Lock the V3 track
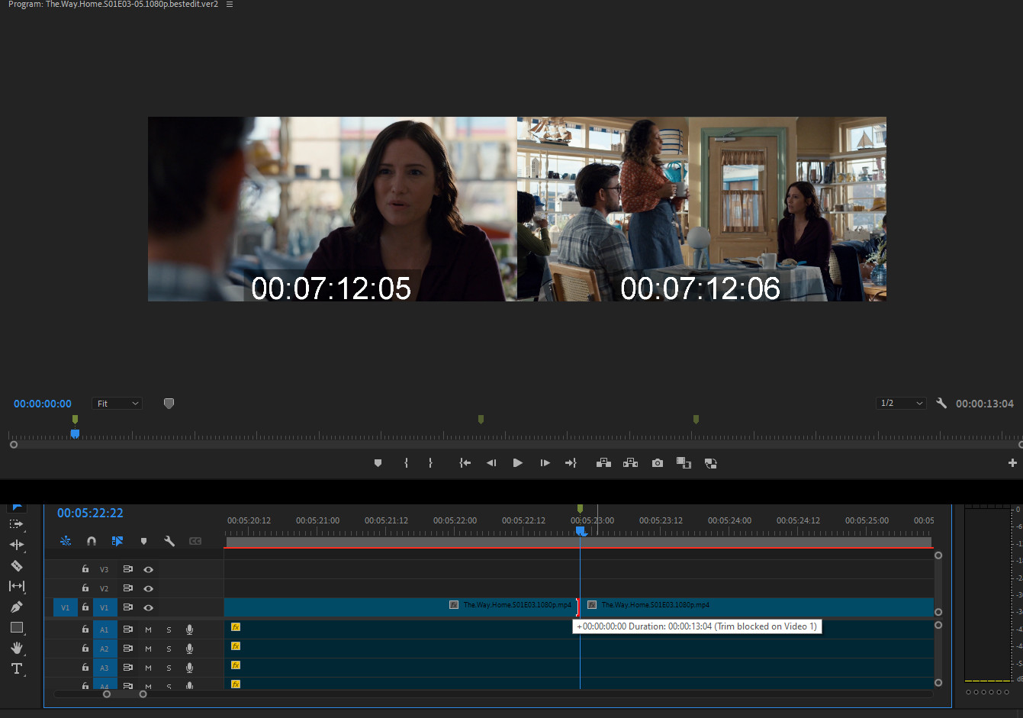Screen dimensions: 1023x718 click(x=85, y=569)
